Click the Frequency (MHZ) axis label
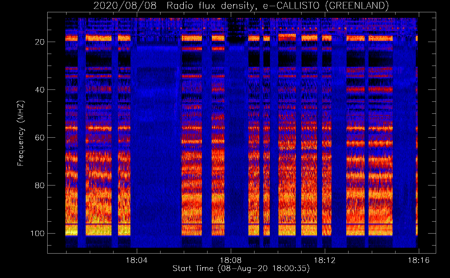 [x=21, y=133]
